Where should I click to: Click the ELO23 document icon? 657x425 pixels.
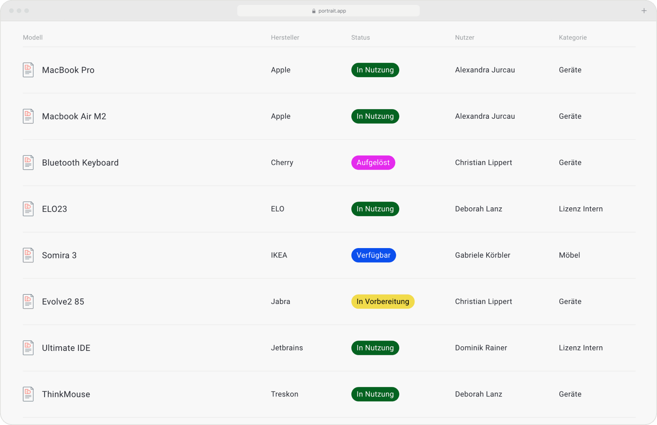[x=28, y=209]
